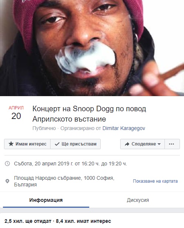Open the Споделяне share menu

click(142, 144)
